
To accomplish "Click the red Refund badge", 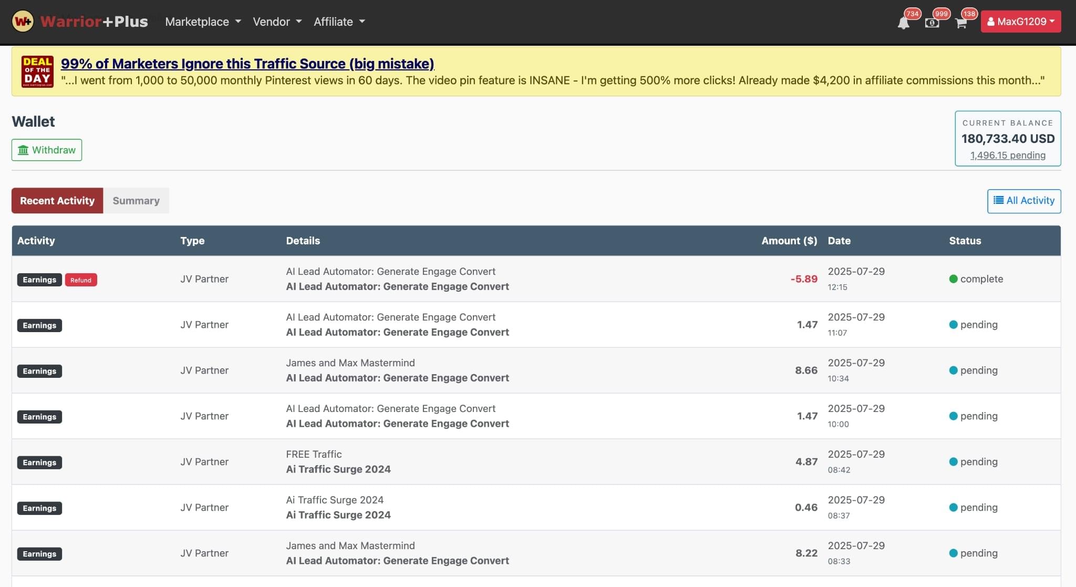I will (x=81, y=280).
